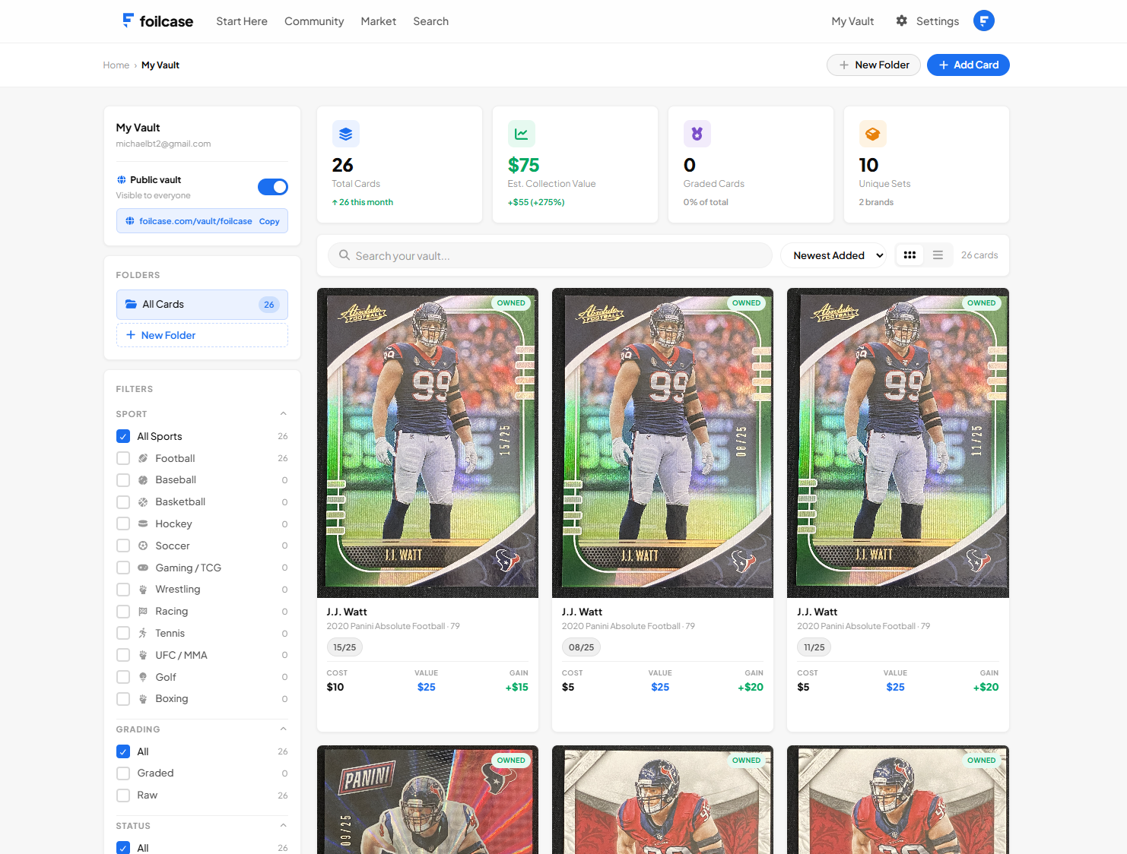
Task: Click the Football sport icon
Action: tap(143, 458)
